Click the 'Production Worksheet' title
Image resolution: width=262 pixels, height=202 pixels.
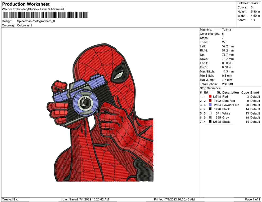click(26, 4)
